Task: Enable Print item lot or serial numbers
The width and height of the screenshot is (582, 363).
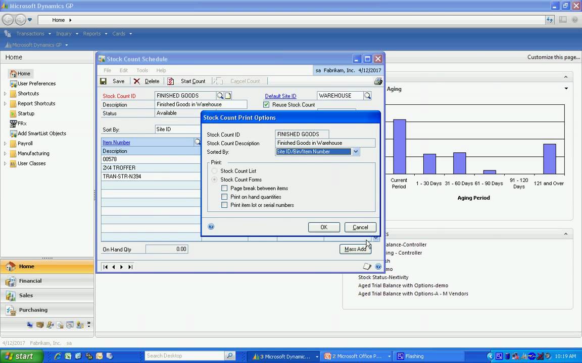Action: click(x=224, y=205)
